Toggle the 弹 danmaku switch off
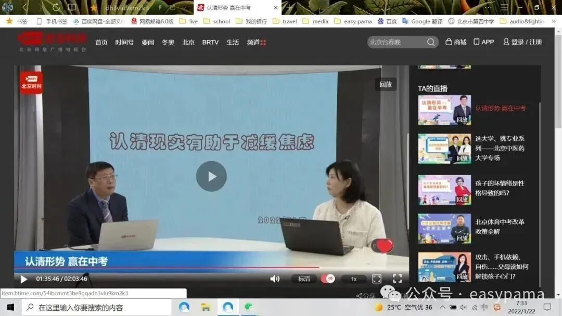This screenshot has height=316, width=562. (x=329, y=279)
